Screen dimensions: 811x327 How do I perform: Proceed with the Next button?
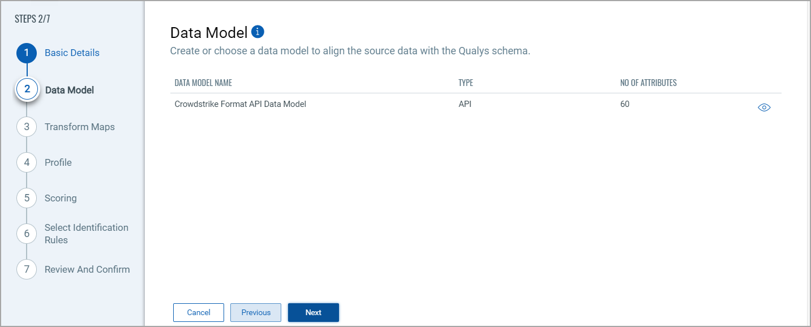click(313, 312)
